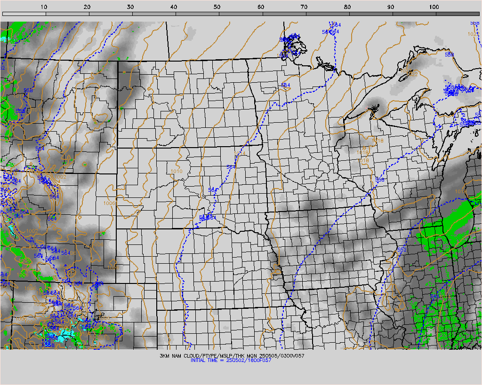The image size is (482, 385).
Task: Click the 20 label on the cloud scale
Action: pos(87,7)
